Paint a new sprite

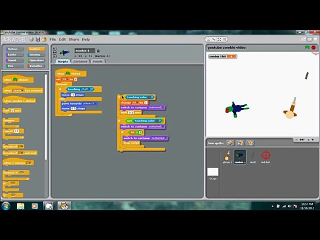[x=230, y=143]
